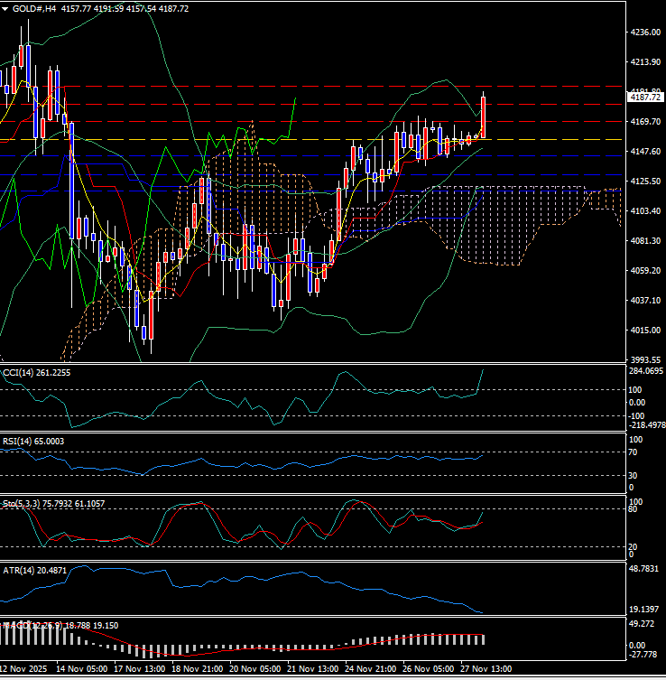Click the triangle arrow beside GOLD#,H4 title
This screenshot has width=666, height=680.
(x=7, y=8)
